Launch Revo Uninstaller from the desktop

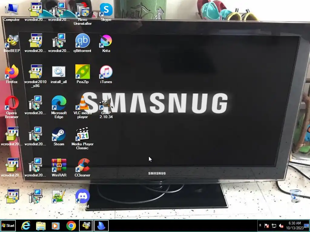pos(83,14)
